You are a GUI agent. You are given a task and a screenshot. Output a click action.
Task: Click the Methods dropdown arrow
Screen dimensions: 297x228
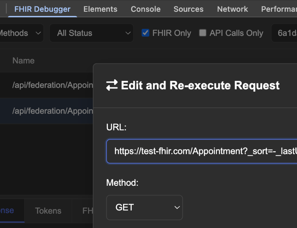(38, 33)
